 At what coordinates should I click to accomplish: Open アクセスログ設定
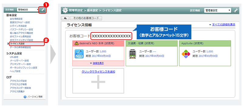(x=18, y=81)
